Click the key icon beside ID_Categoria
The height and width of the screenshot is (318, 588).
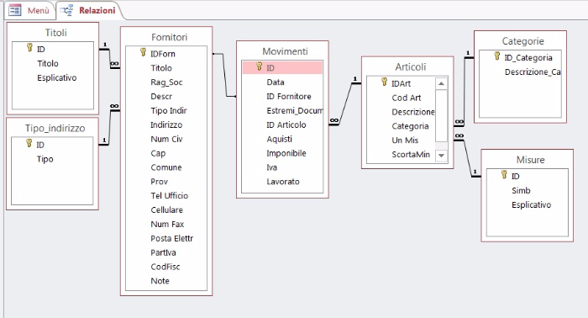(x=497, y=56)
